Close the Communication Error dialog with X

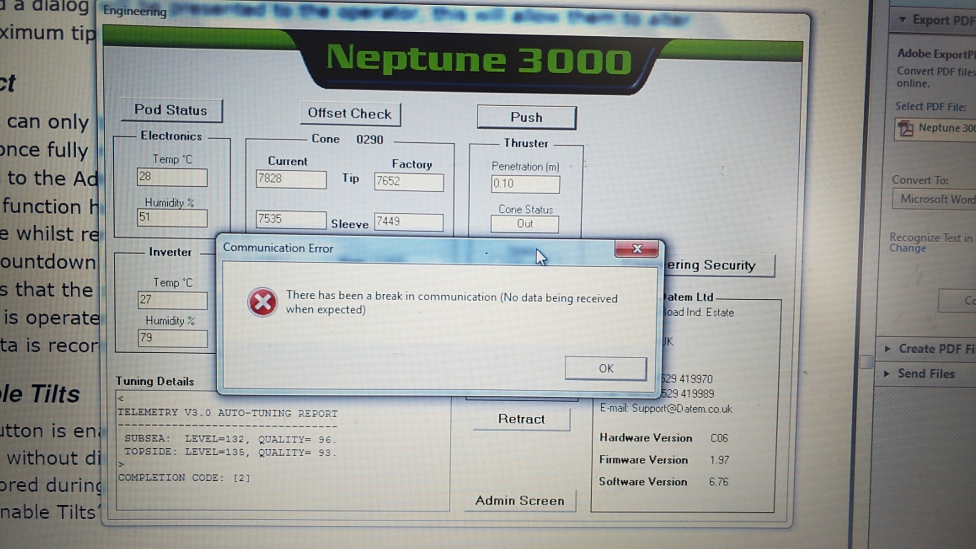[636, 249]
